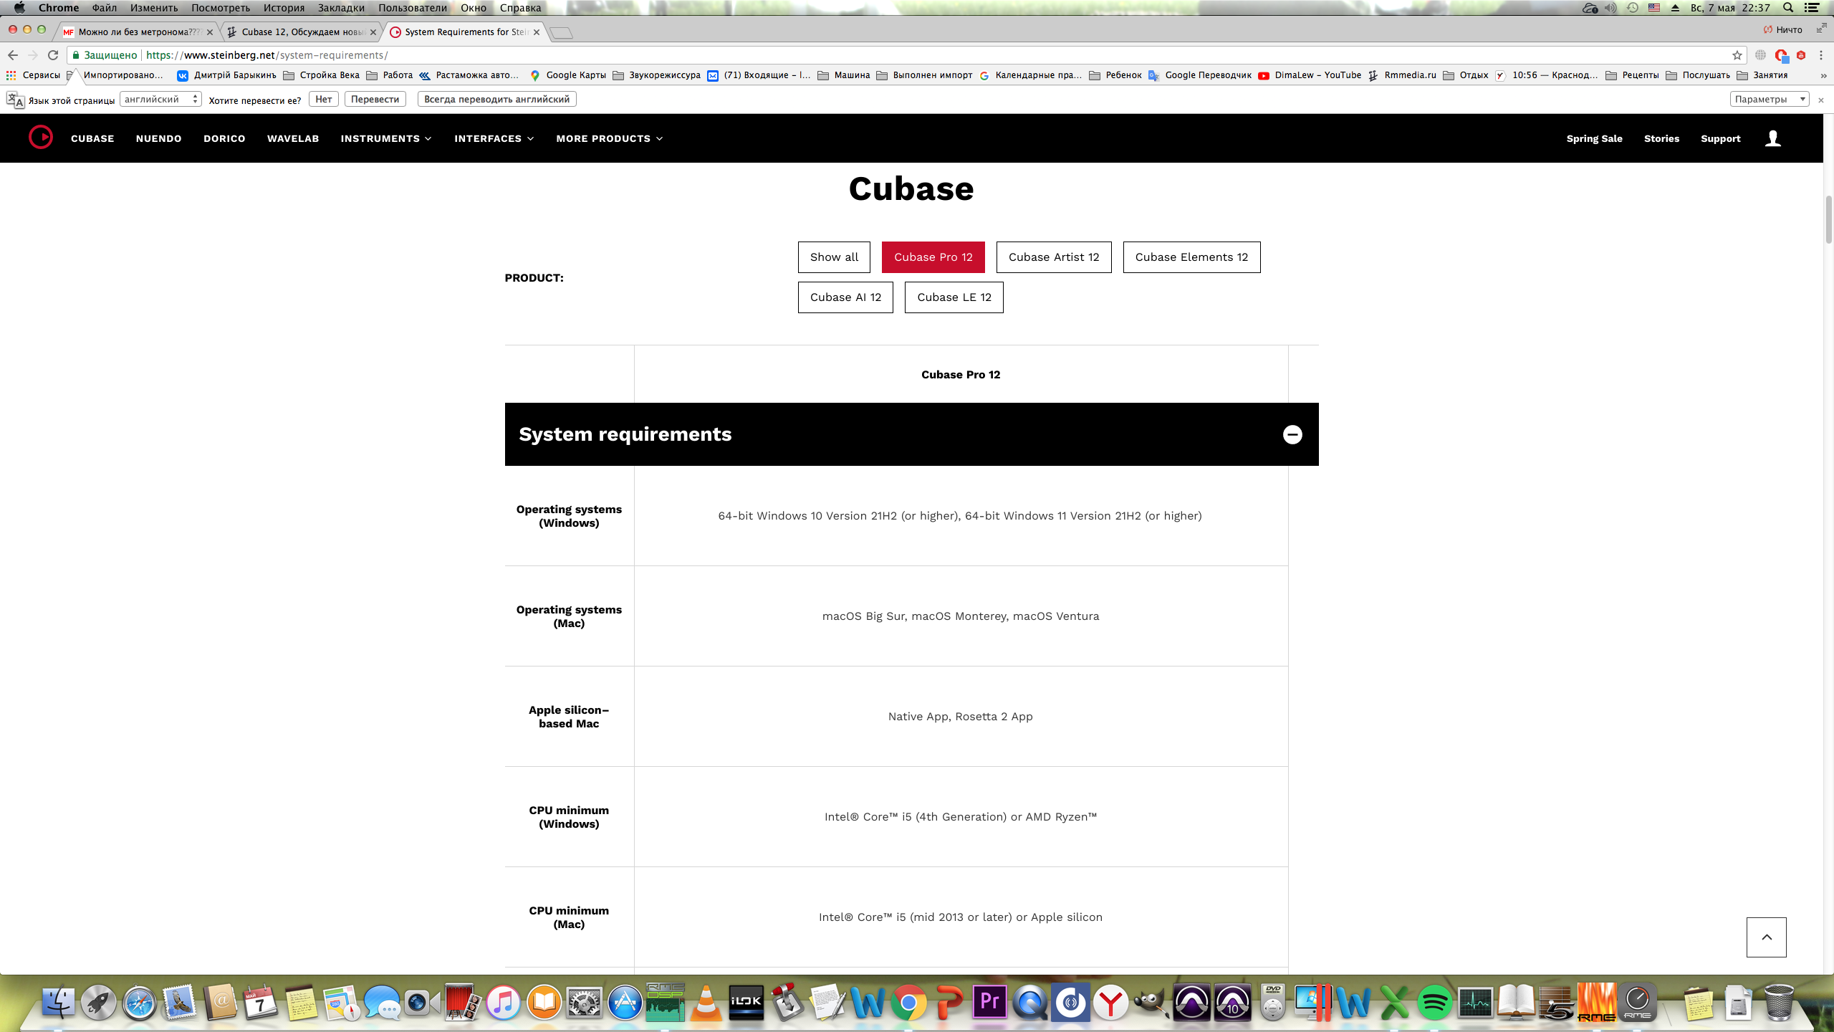Viewport: 1834px width, 1032px height.
Task: Expand the Instruments navigation dropdown
Action: click(386, 138)
